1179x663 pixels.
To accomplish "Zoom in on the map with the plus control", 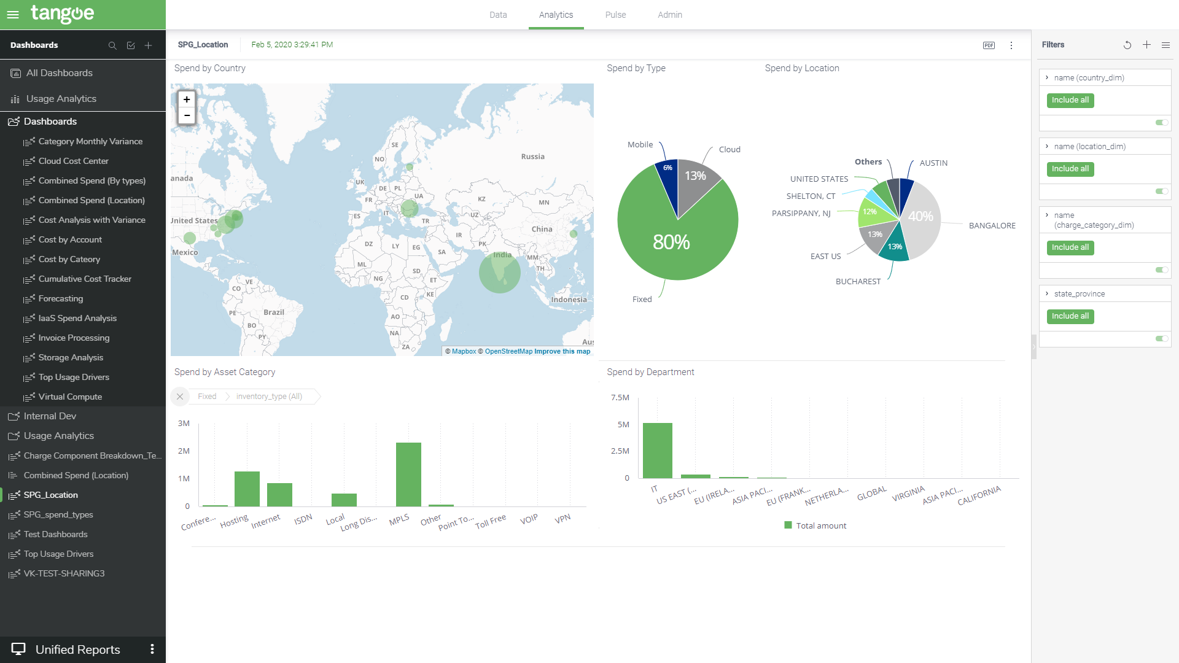I will (x=187, y=99).
